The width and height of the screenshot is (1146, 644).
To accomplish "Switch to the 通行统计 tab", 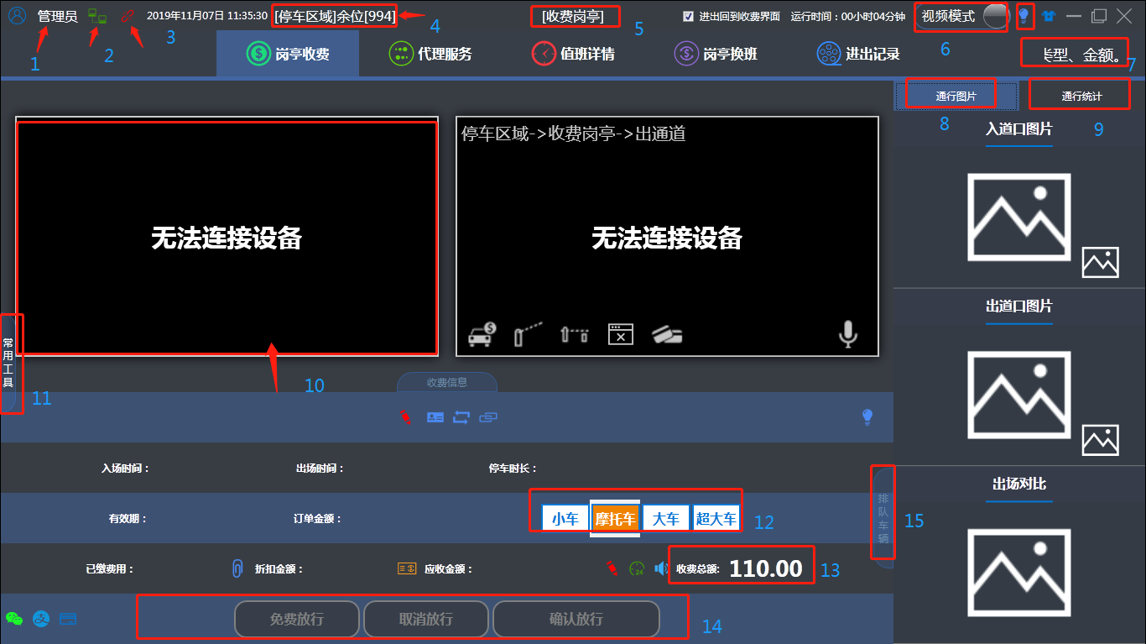I will [1082, 97].
